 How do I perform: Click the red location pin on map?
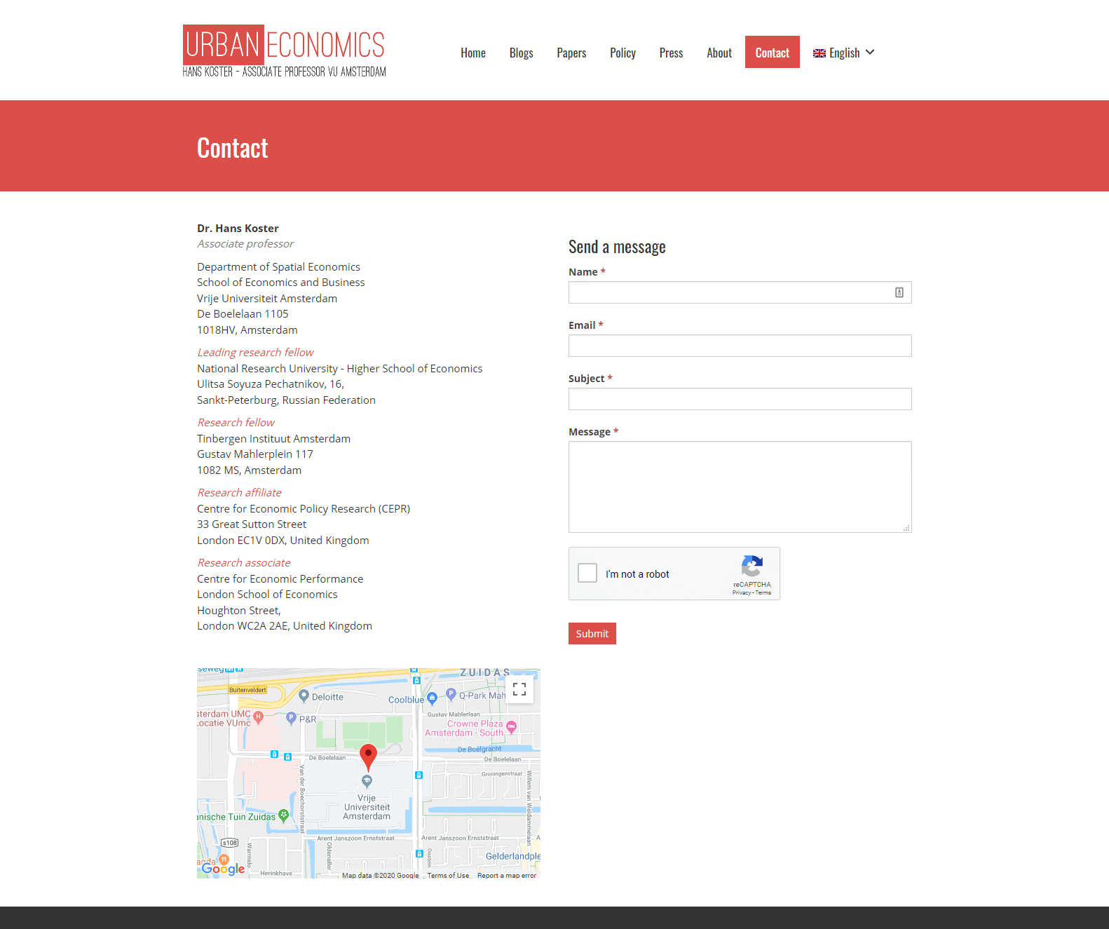coord(368,757)
